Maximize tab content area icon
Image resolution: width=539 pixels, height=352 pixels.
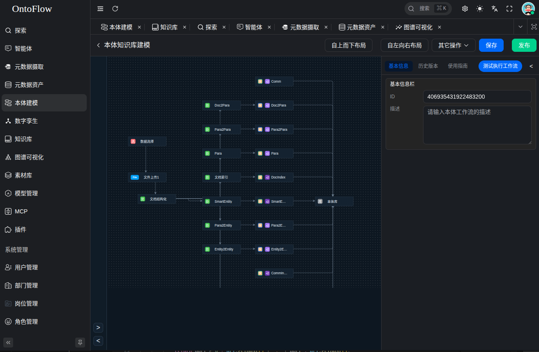pos(534,27)
